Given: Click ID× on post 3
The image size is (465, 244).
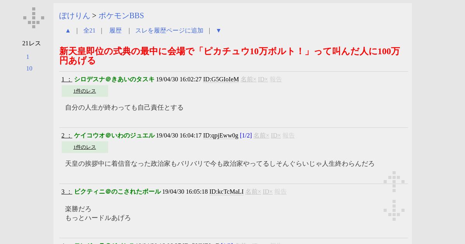Looking at the screenshot, I should (268, 192).
